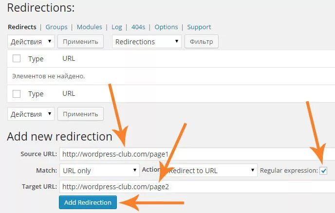Viewport: 335px width, 213px height.
Task: Enable the Regular expression checkbox
Action: (x=323, y=171)
